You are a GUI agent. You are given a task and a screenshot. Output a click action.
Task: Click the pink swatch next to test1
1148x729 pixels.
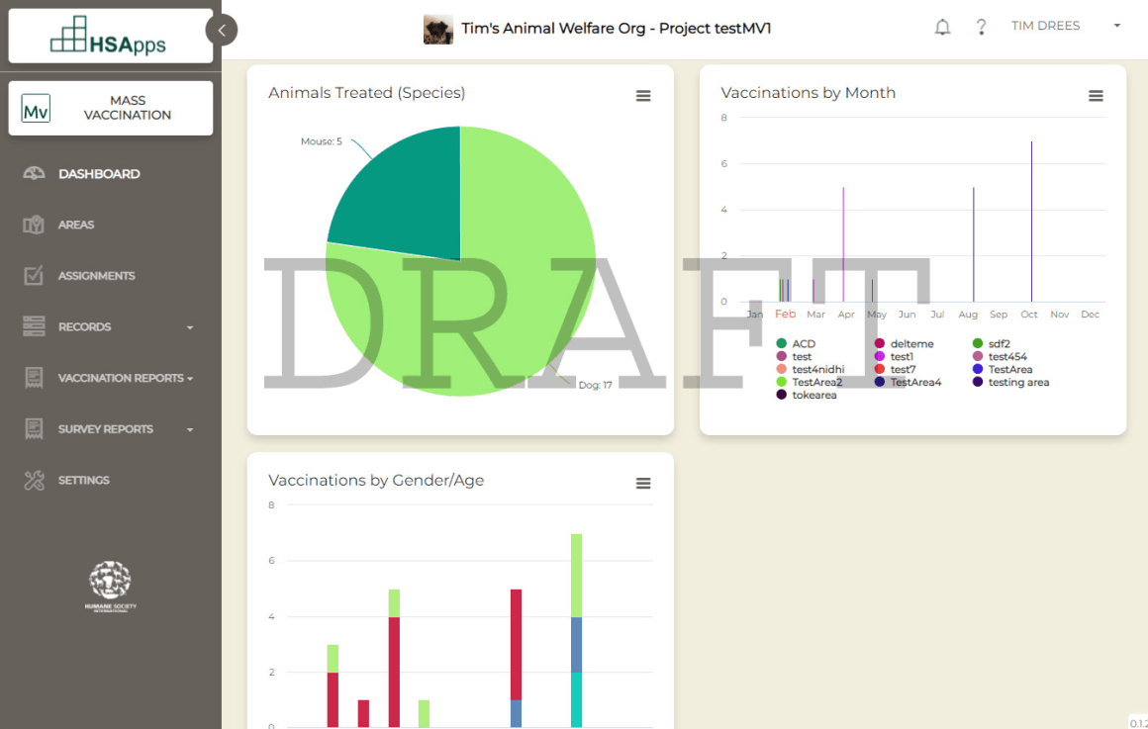[x=882, y=356]
